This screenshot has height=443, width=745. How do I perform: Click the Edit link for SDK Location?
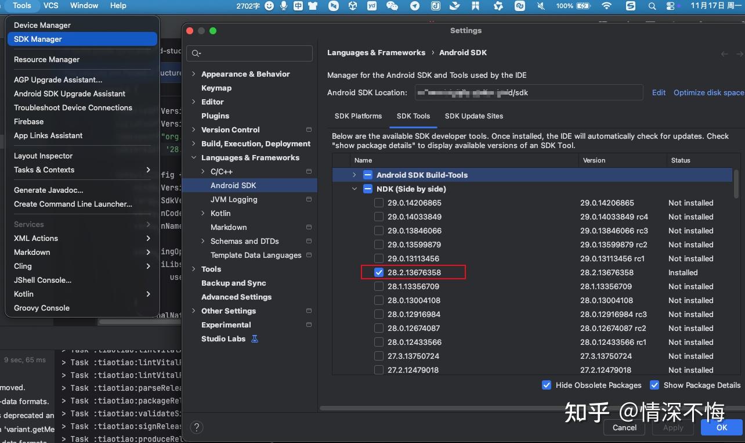click(659, 92)
